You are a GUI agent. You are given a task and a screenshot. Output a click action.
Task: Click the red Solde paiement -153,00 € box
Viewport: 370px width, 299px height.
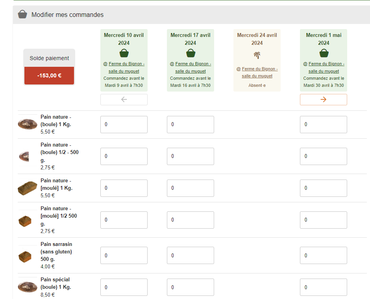point(49,75)
